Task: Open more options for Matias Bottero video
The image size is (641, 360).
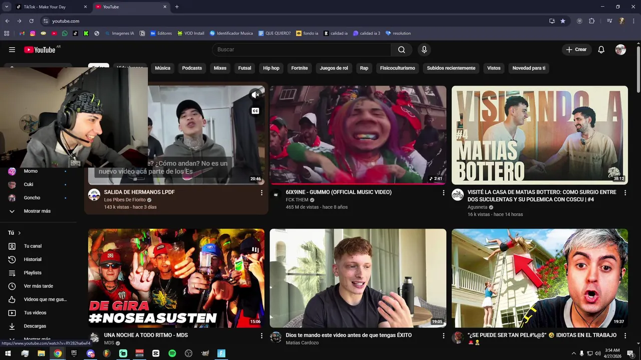Action: pyautogui.click(x=625, y=192)
